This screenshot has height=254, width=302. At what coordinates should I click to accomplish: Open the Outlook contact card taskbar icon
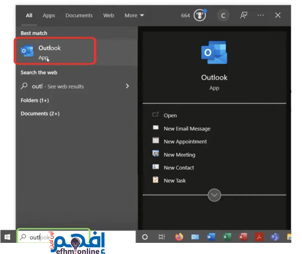[x=195, y=237]
